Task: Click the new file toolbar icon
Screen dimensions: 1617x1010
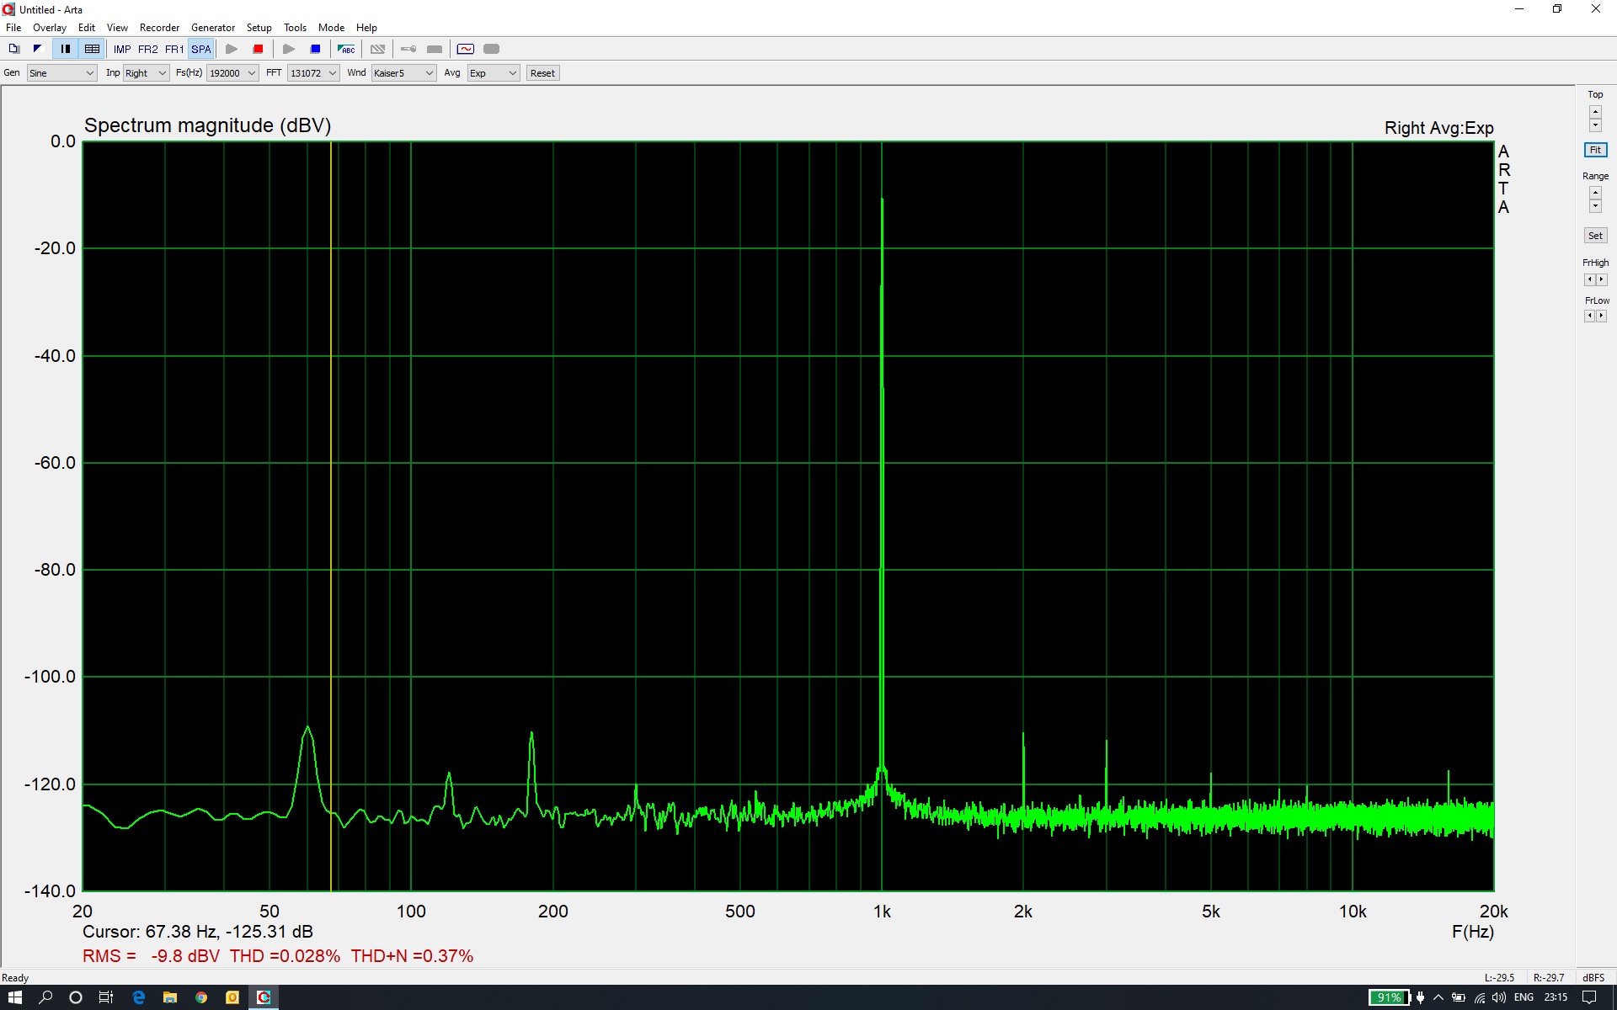Action: (x=13, y=49)
